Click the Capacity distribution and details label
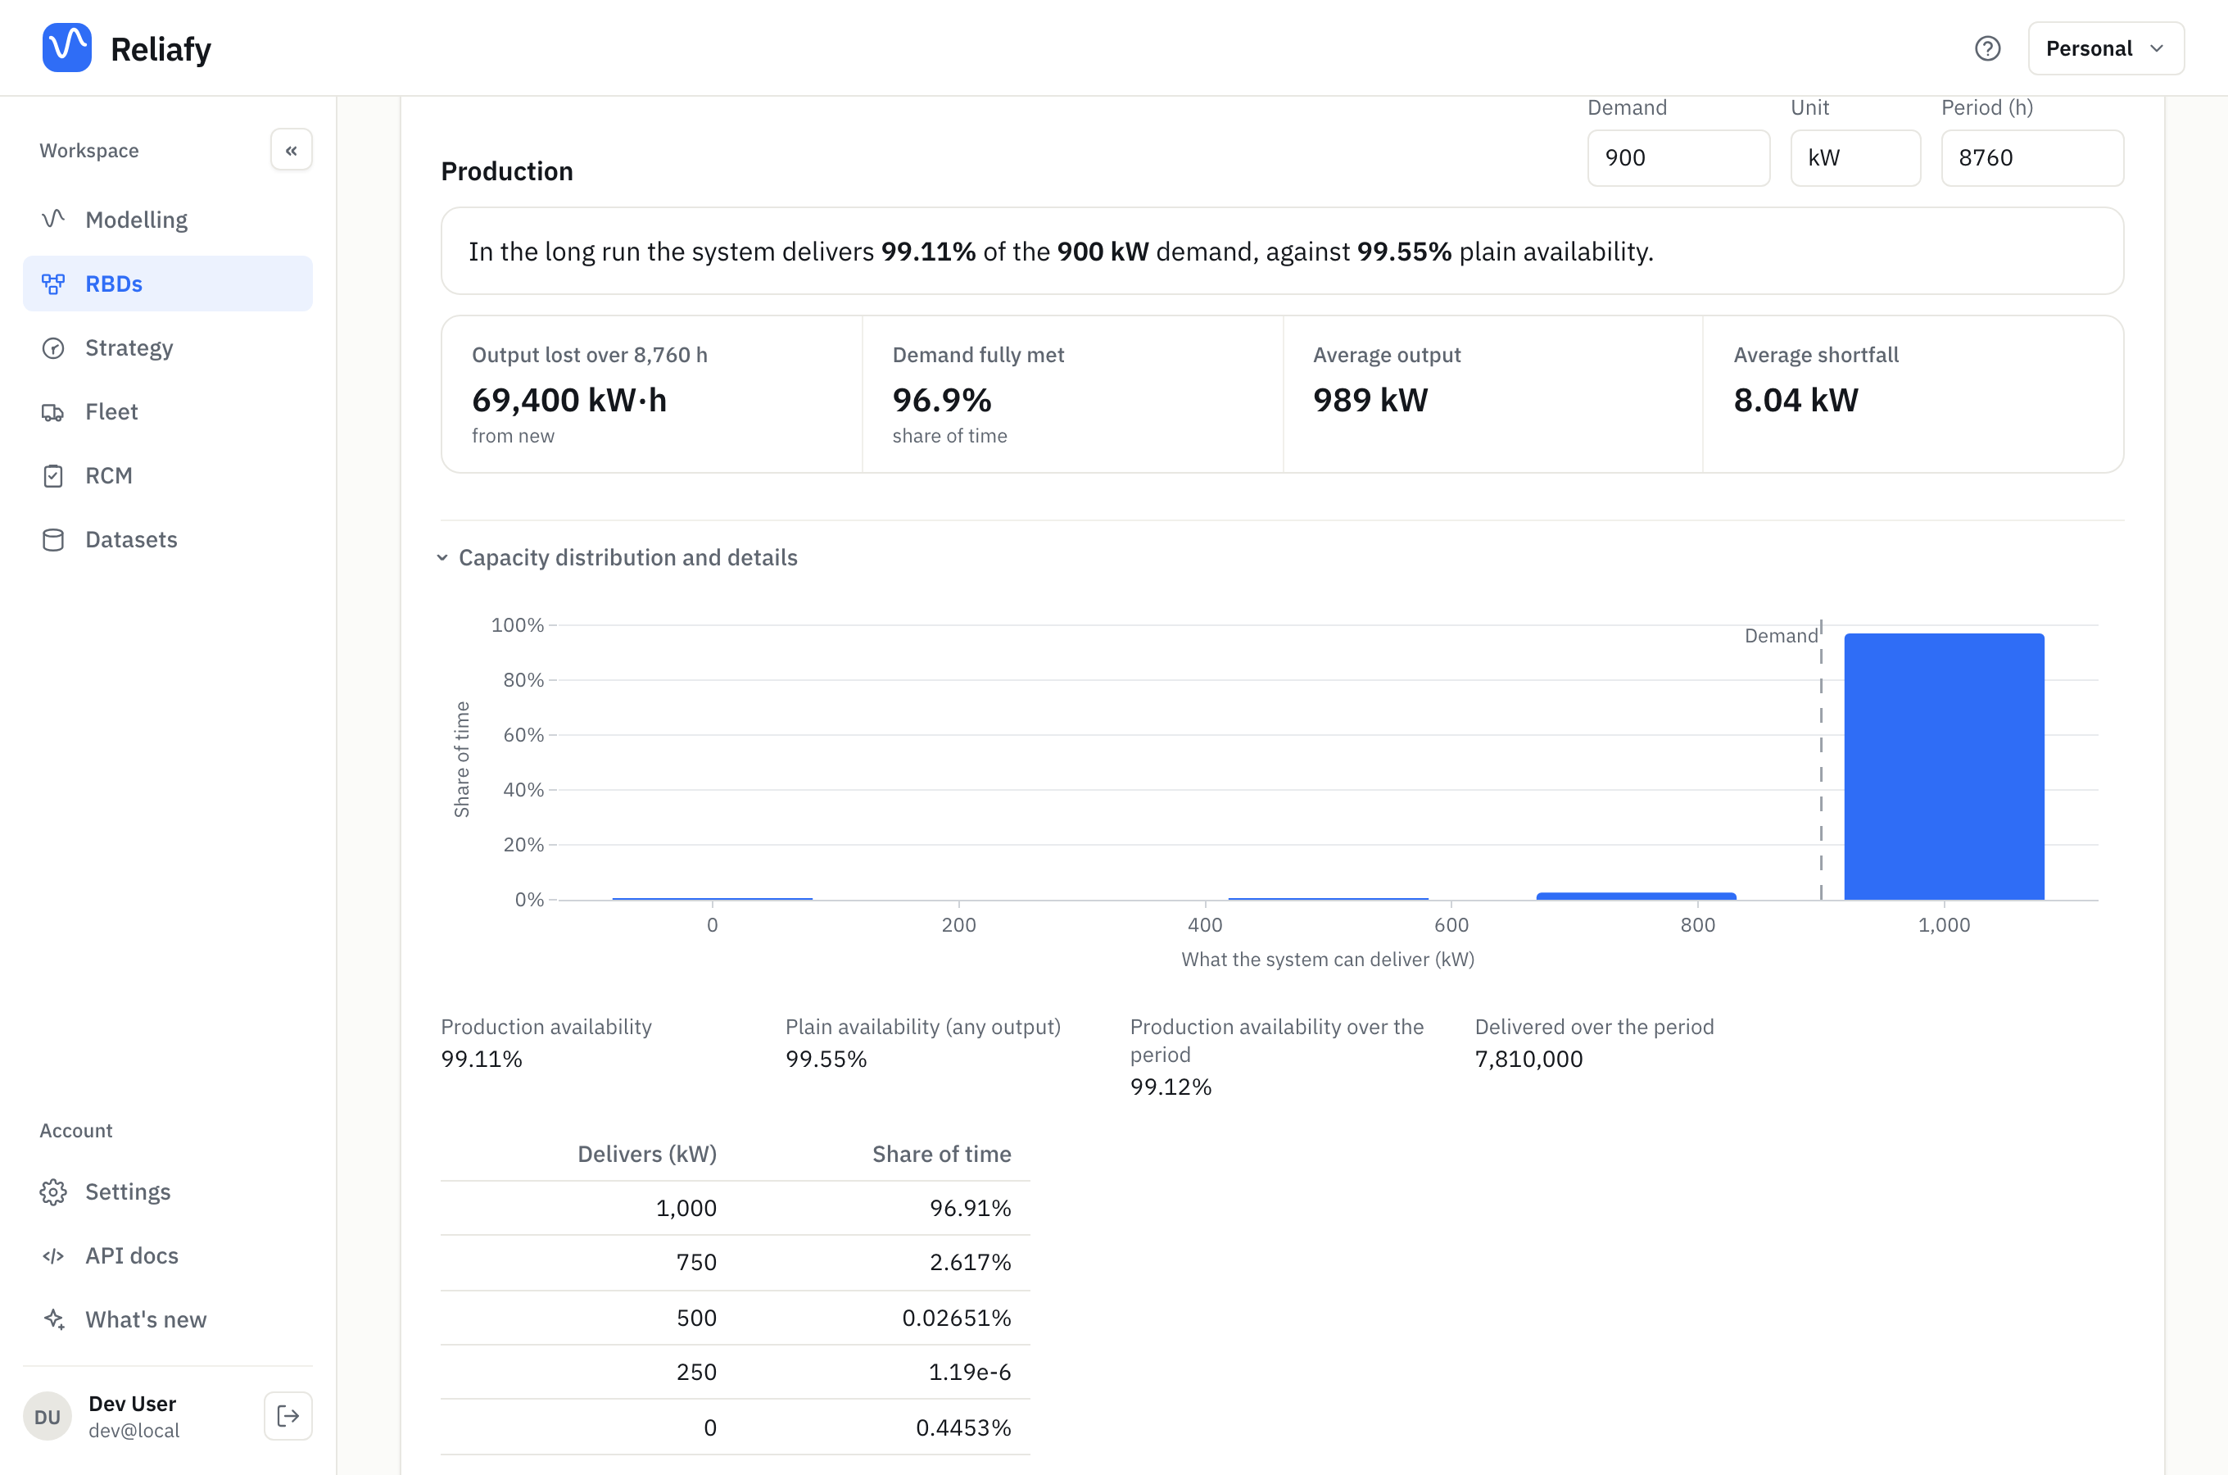Screen dimensions: 2228x1475 coord(628,558)
